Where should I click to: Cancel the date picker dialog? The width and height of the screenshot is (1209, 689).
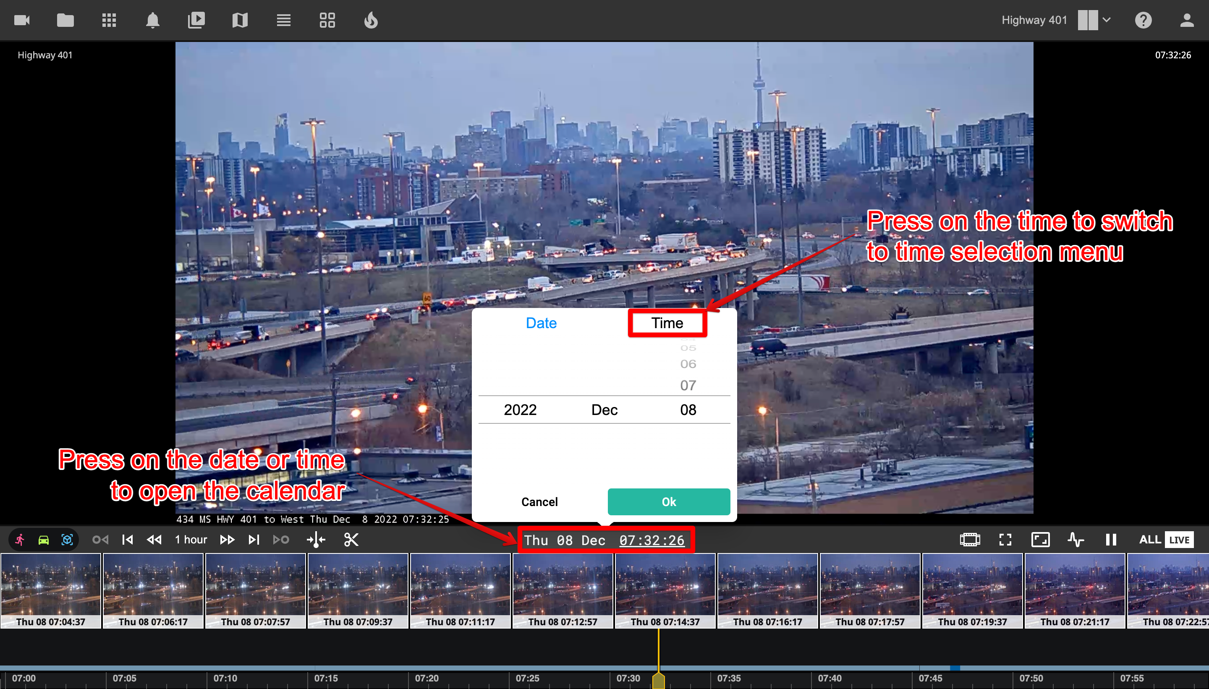coord(540,501)
